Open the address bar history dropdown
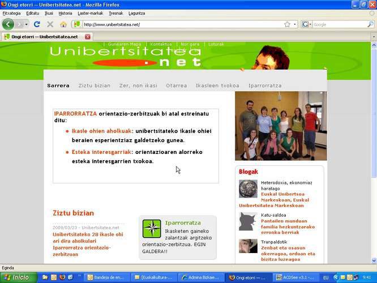The width and height of the screenshot is (377, 283). click(295, 24)
